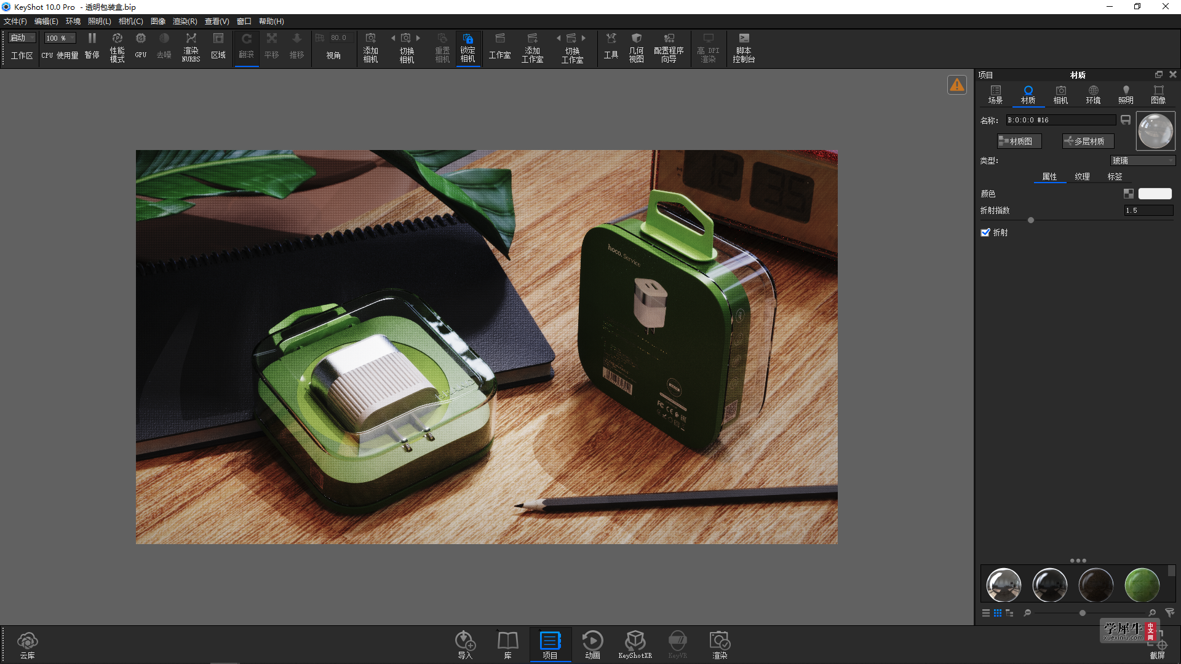Click 多层材质 multi-material button

click(1088, 141)
